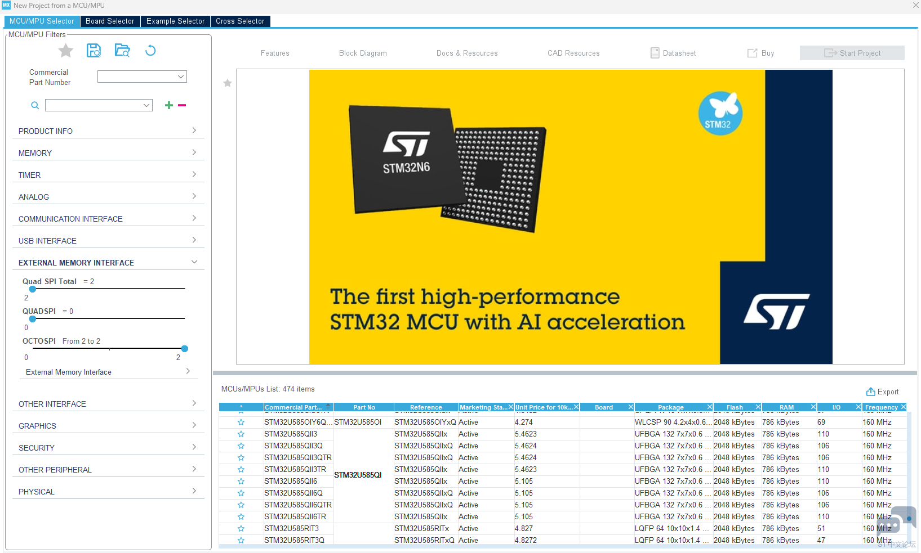Favorite the STM32U585QII6QTR row star
This screenshot has height=553, width=921.
tap(241, 505)
